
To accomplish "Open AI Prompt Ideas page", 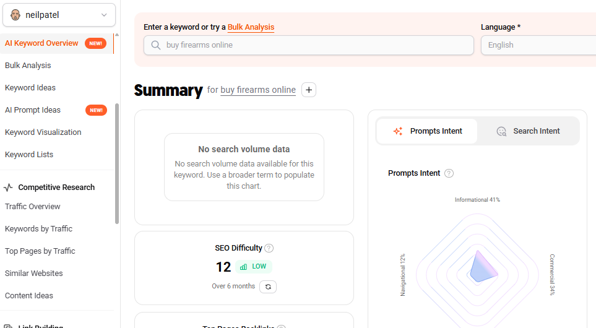I will [33, 110].
